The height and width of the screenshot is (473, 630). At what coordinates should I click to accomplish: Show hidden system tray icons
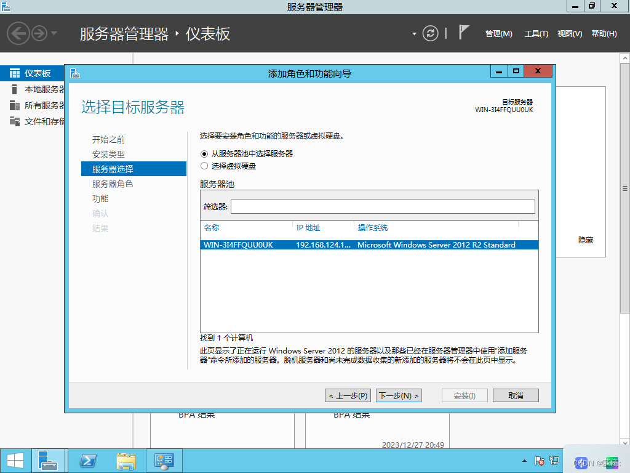tap(524, 461)
